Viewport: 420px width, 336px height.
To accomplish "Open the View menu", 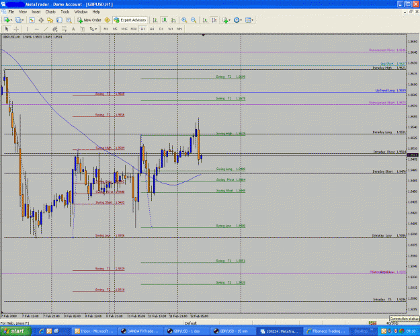I will pyautogui.click(x=23, y=12).
